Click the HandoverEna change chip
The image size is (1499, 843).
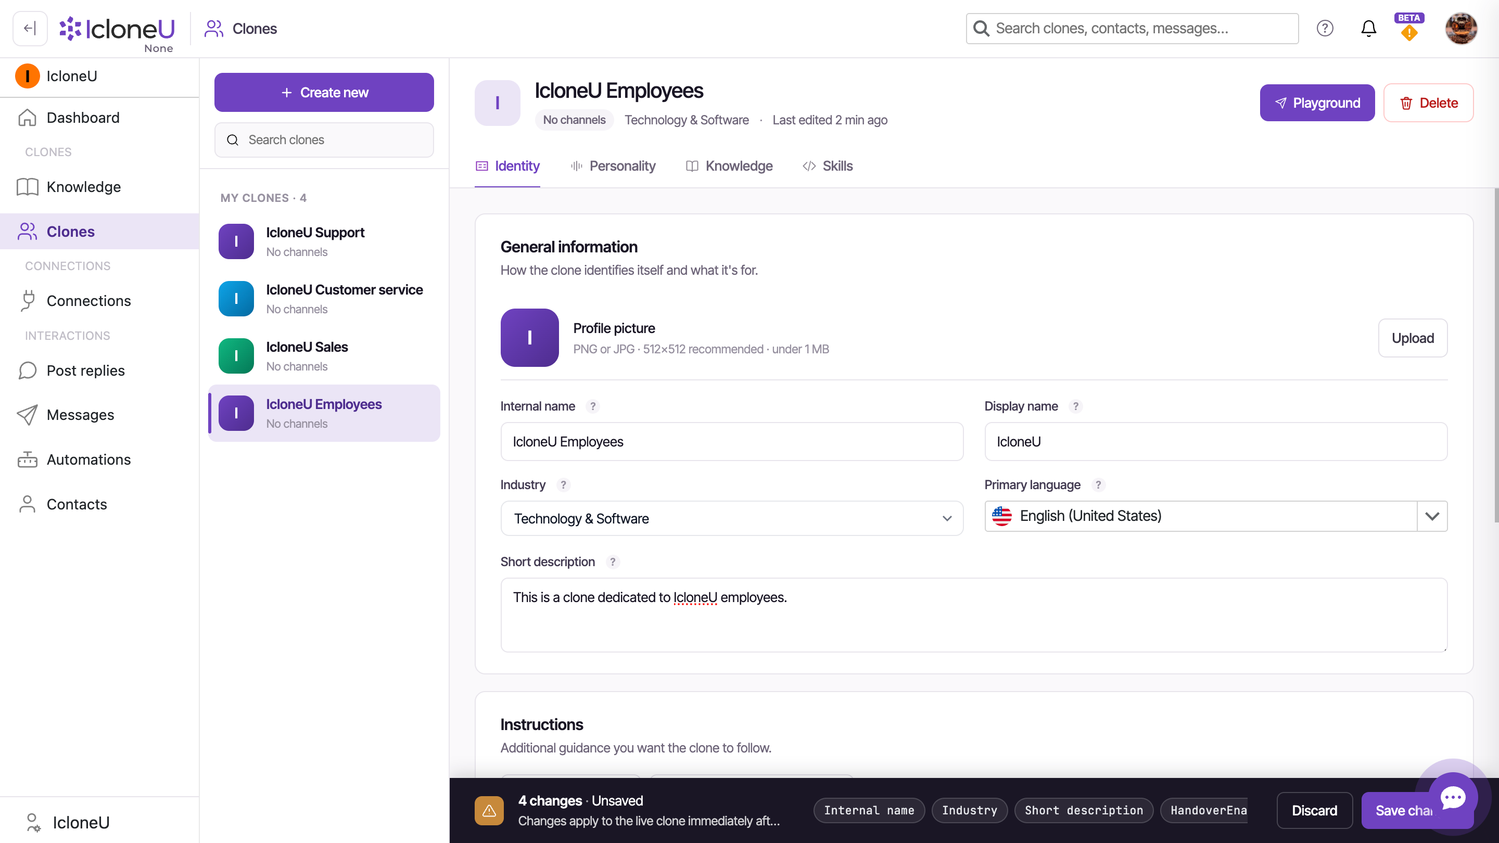(1204, 810)
